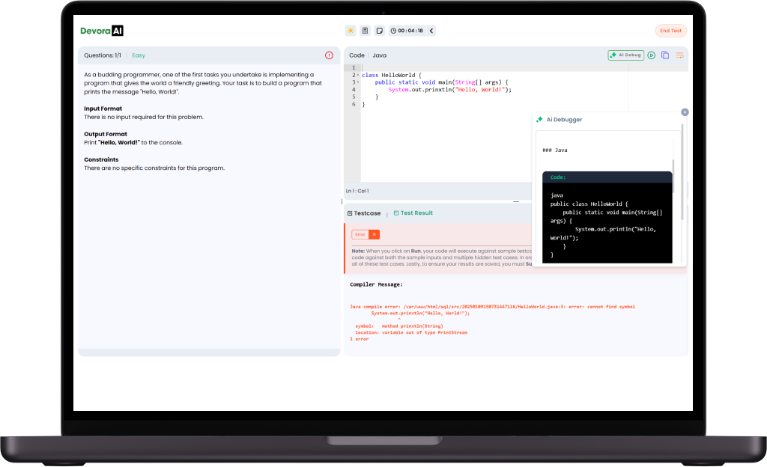Open the sticky note icon in top bar

pos(379,31)
